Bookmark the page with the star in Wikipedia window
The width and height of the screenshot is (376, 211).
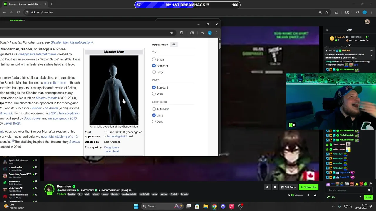(x=172, y=33)
